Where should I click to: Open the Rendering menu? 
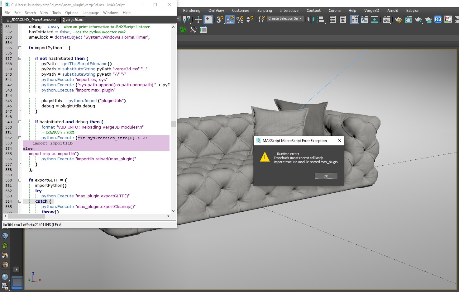click(x=192, y=10)
